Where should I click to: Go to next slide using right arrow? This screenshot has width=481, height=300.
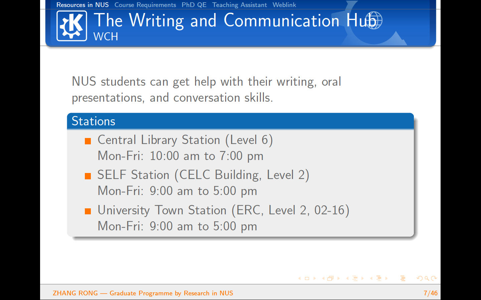click(x=315, y=278)
